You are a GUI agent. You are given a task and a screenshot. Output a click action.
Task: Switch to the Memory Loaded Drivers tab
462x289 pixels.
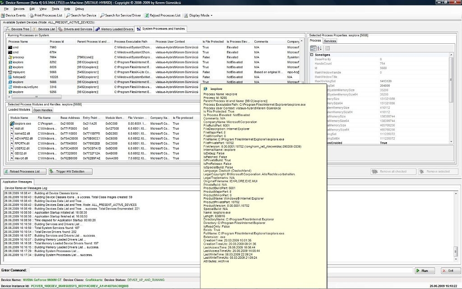pos(114,29)
